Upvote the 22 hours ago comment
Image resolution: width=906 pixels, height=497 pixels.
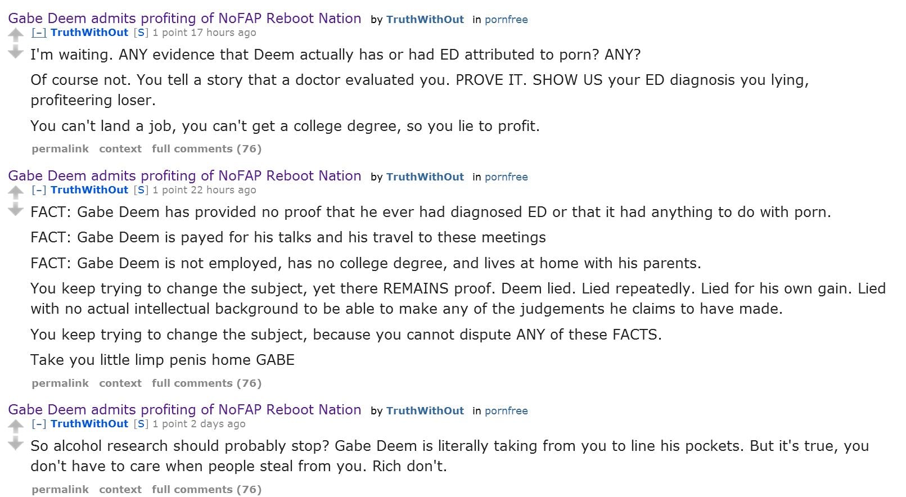tap(16, 193)
